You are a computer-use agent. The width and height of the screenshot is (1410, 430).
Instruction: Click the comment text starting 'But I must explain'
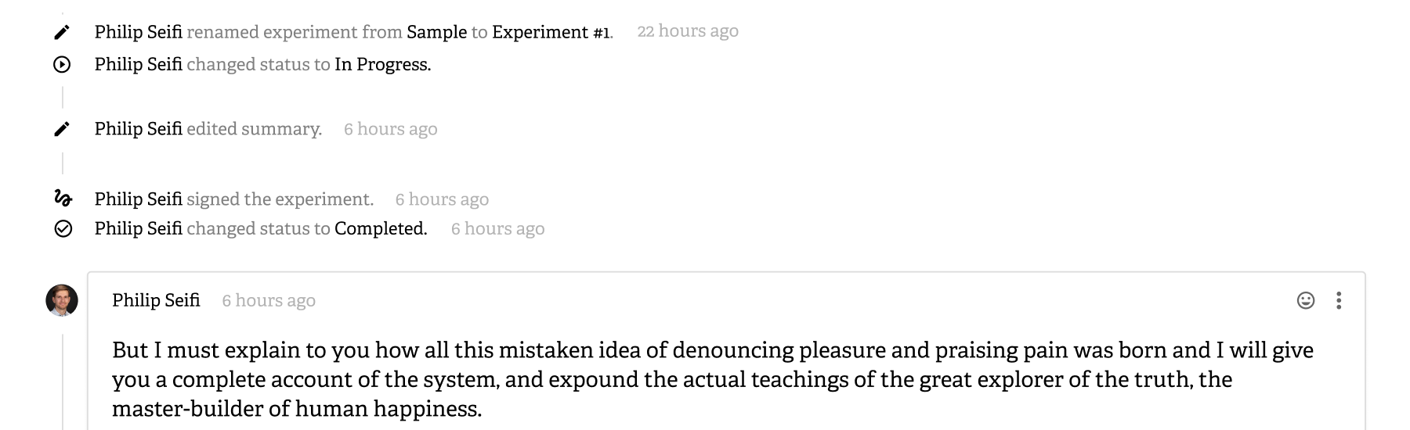[713, 379]
